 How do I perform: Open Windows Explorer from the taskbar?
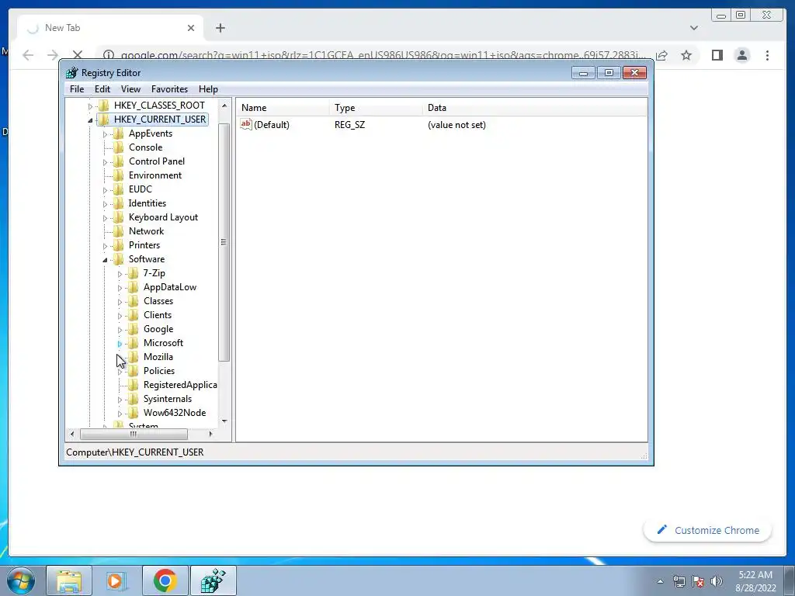pos(69,580)
